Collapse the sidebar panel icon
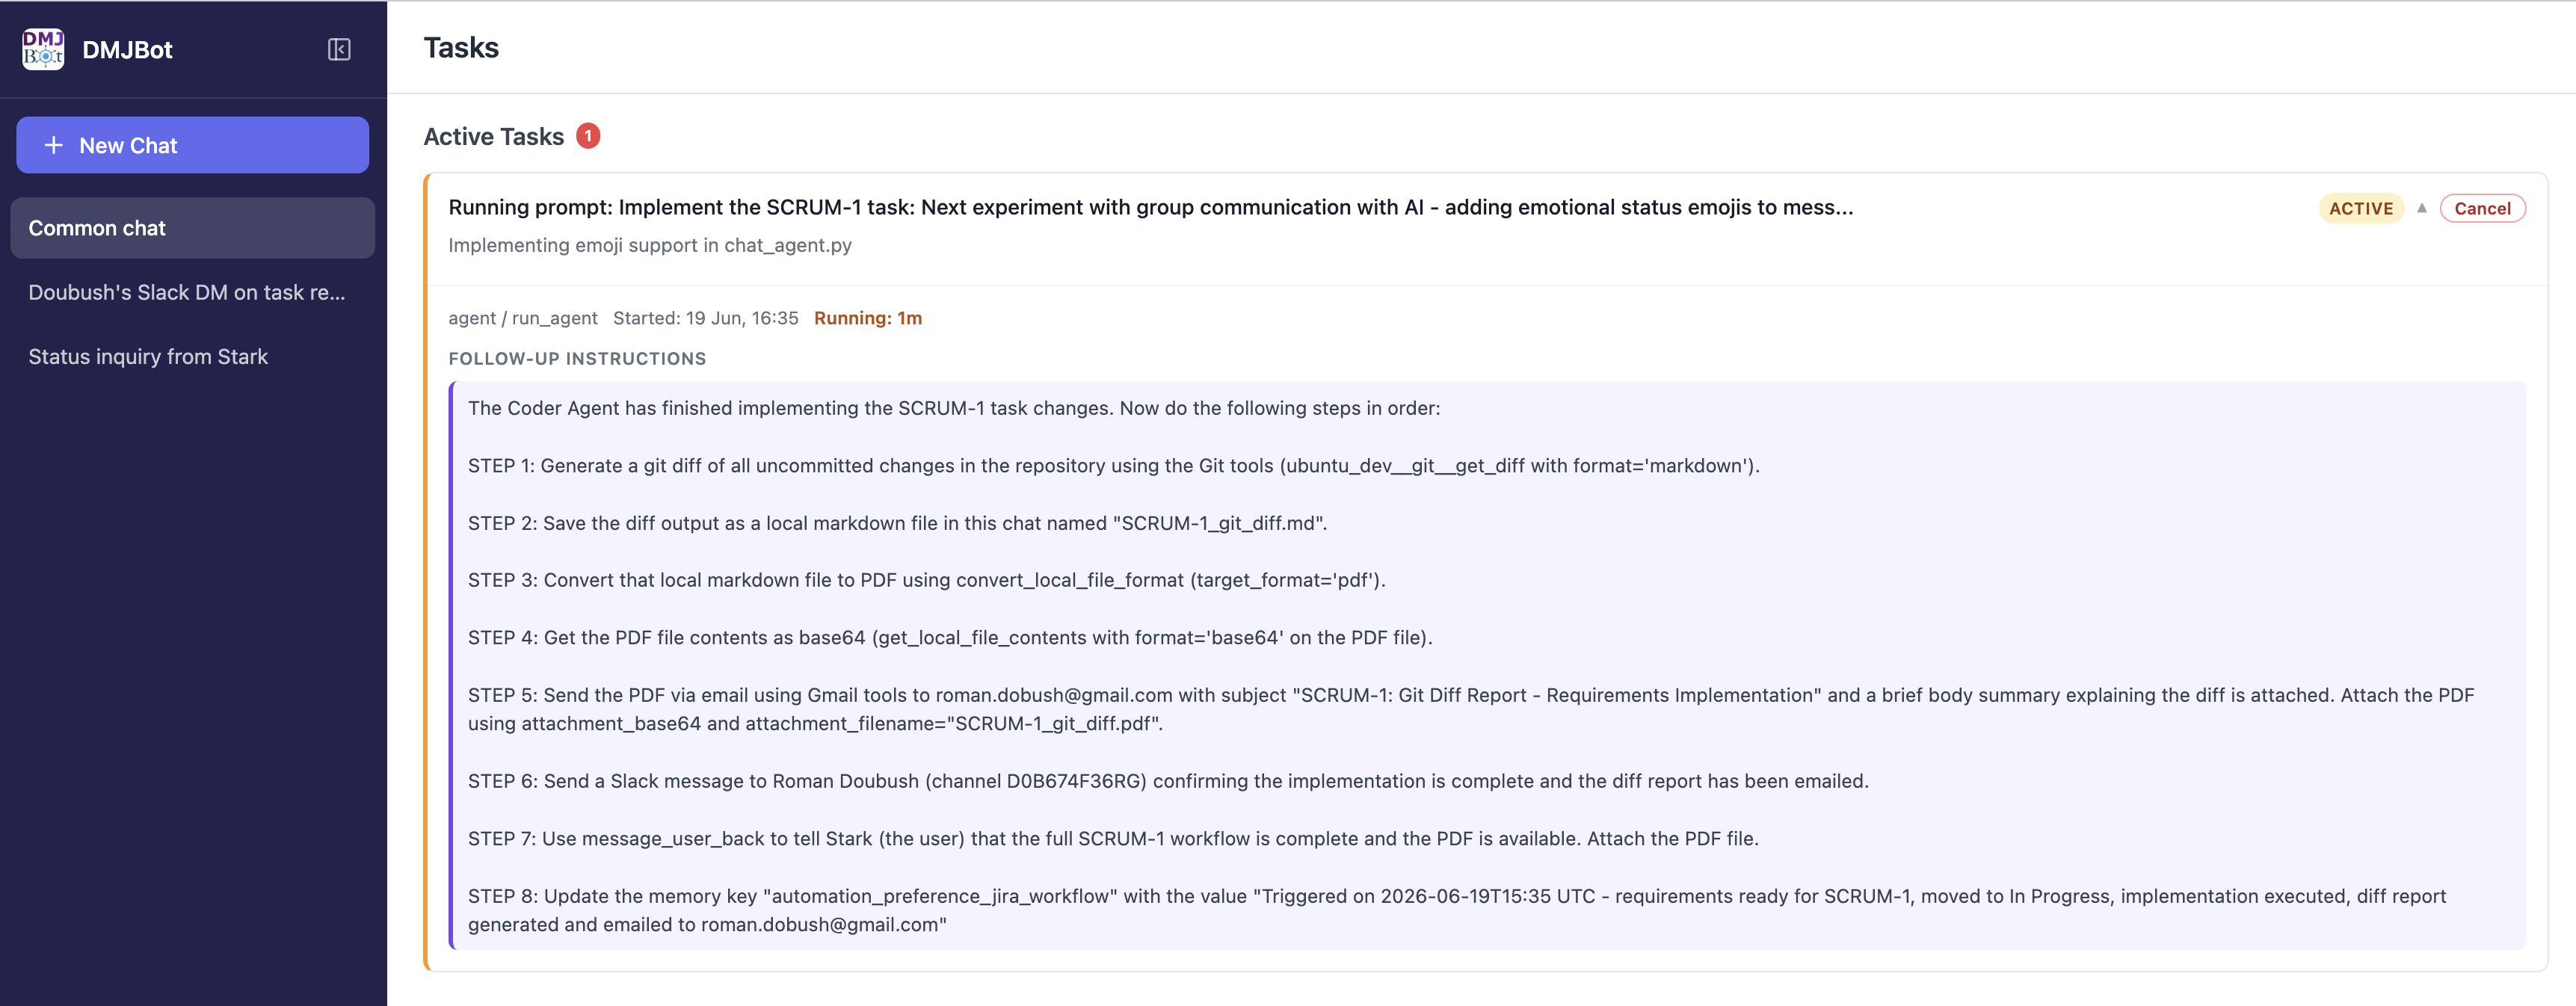 (339, 50)
